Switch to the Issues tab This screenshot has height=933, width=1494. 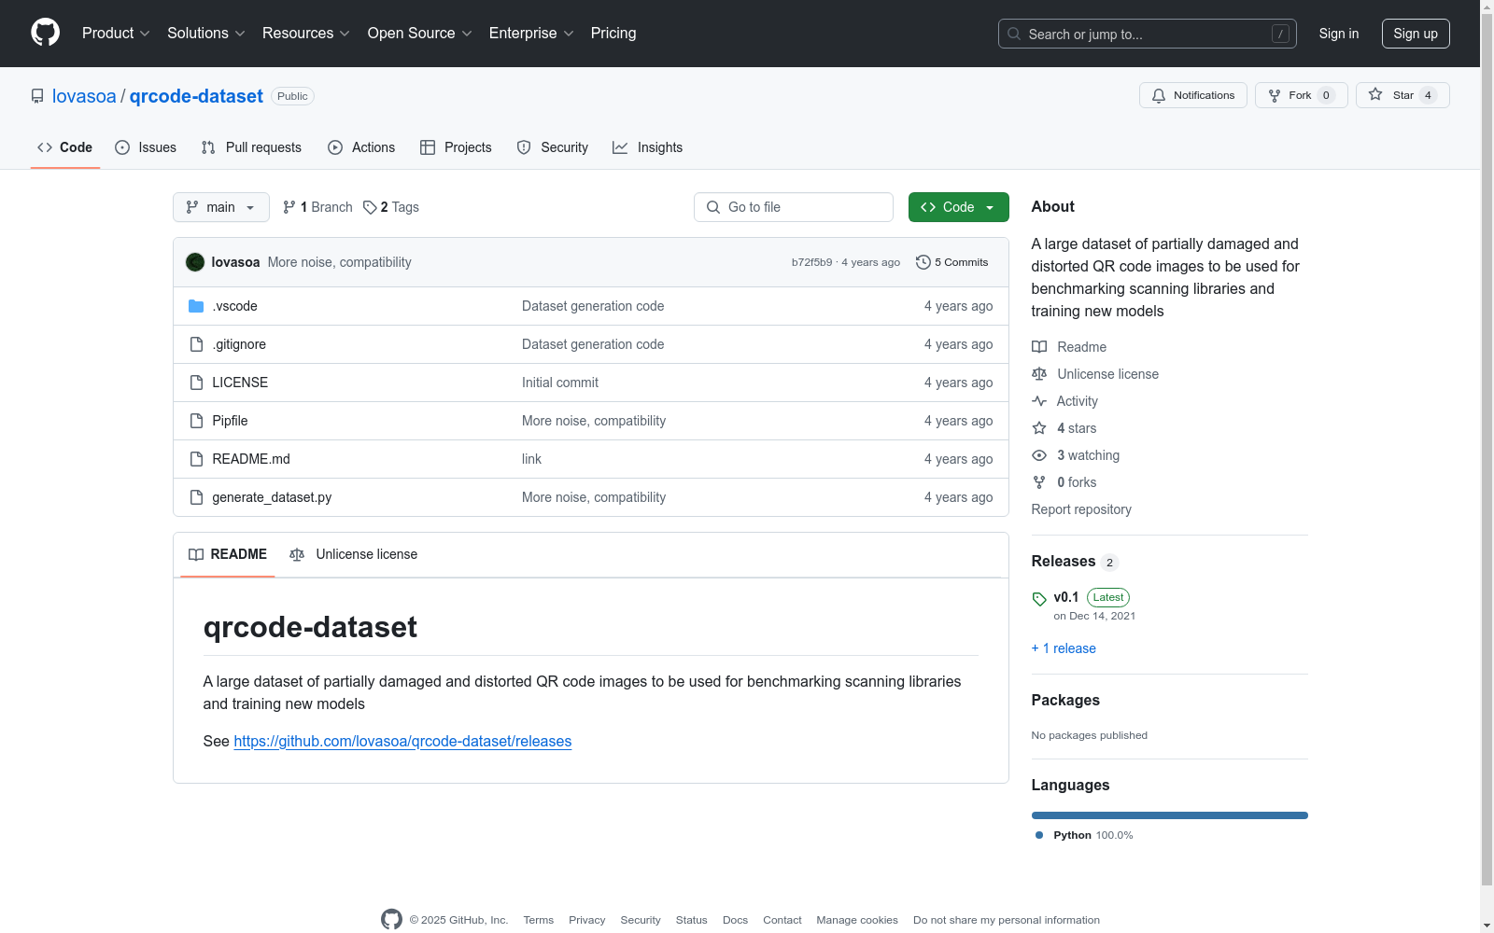(146, 147)
